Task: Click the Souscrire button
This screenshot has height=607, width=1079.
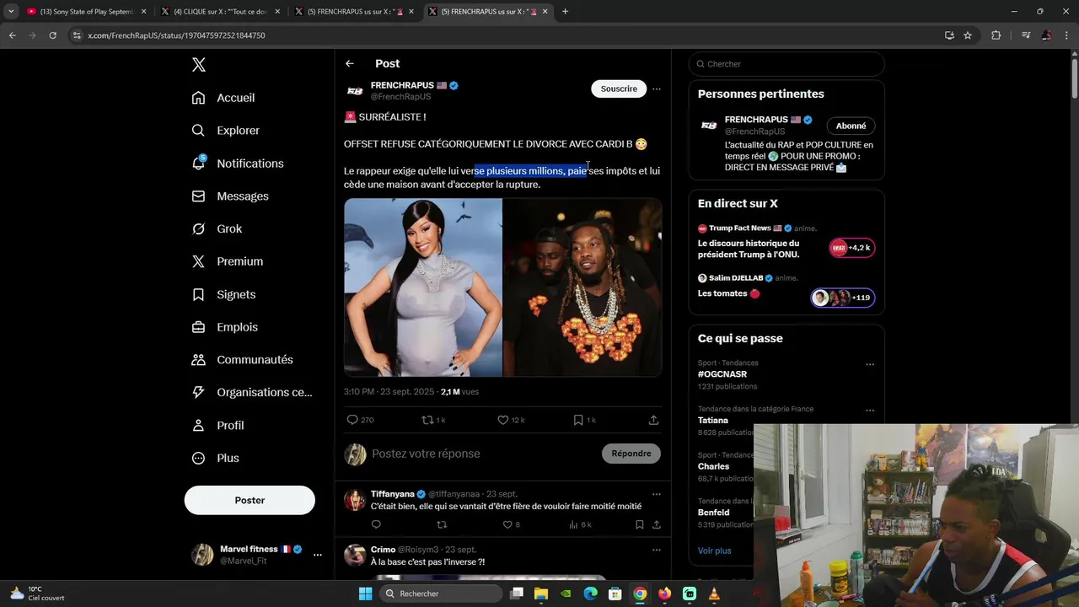Action: click(619, 89)
